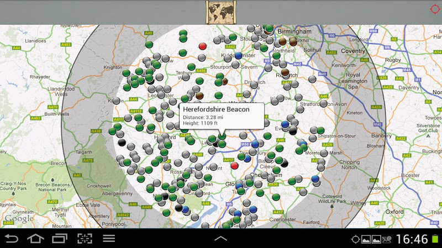Tap the 16:46 clock
This screenshot has width=442, height=248.
point(412,239)
